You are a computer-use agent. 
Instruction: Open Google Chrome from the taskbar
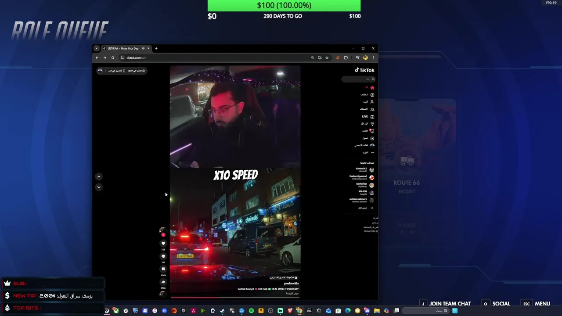click(x=299, y=311)
